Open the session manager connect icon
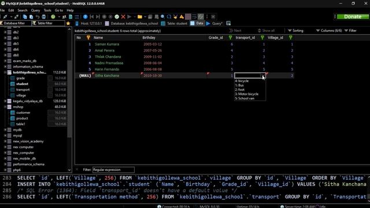Viewport: 370px width, 208px height. tap(5, 17)
